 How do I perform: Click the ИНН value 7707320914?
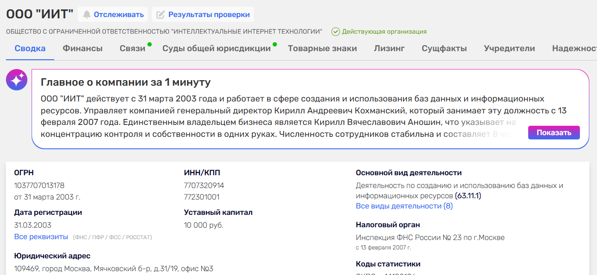point(204,185)
